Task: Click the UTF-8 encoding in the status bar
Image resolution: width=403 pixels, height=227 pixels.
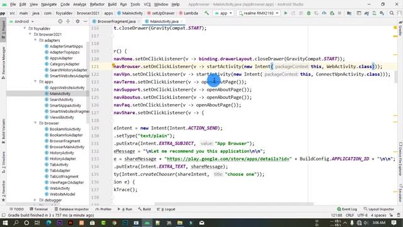Action: (x=363, y=215)
